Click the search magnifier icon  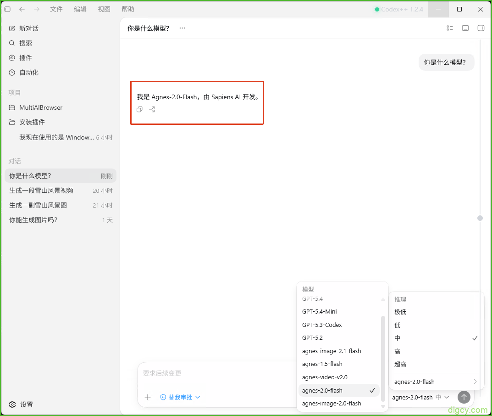coord(12,43)
